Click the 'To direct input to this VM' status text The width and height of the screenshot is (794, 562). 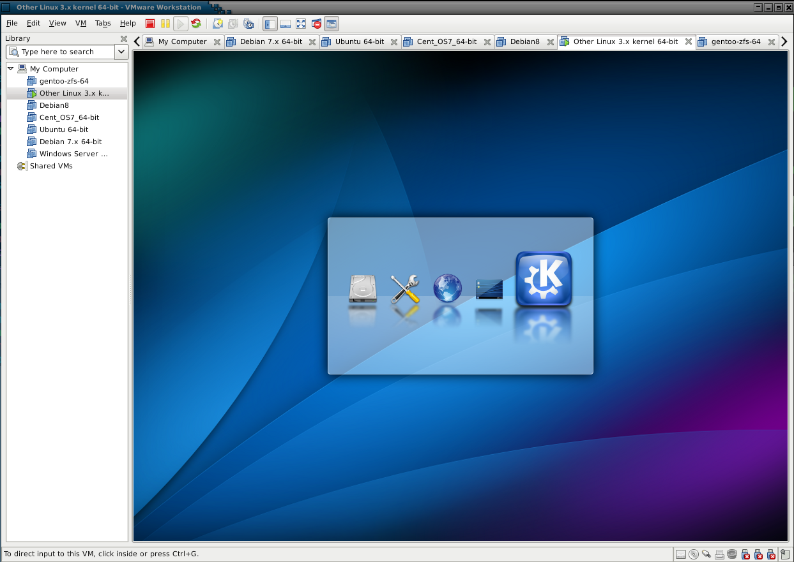tap(102, 554)
